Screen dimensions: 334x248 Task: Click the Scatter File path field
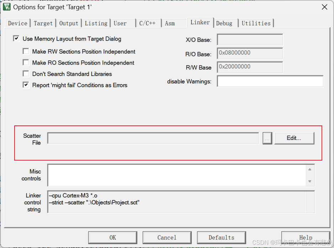tap(153, 138)
